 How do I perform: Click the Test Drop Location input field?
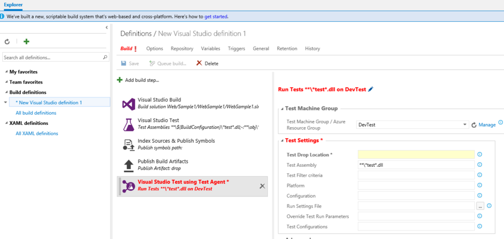[x=416, y=154]
